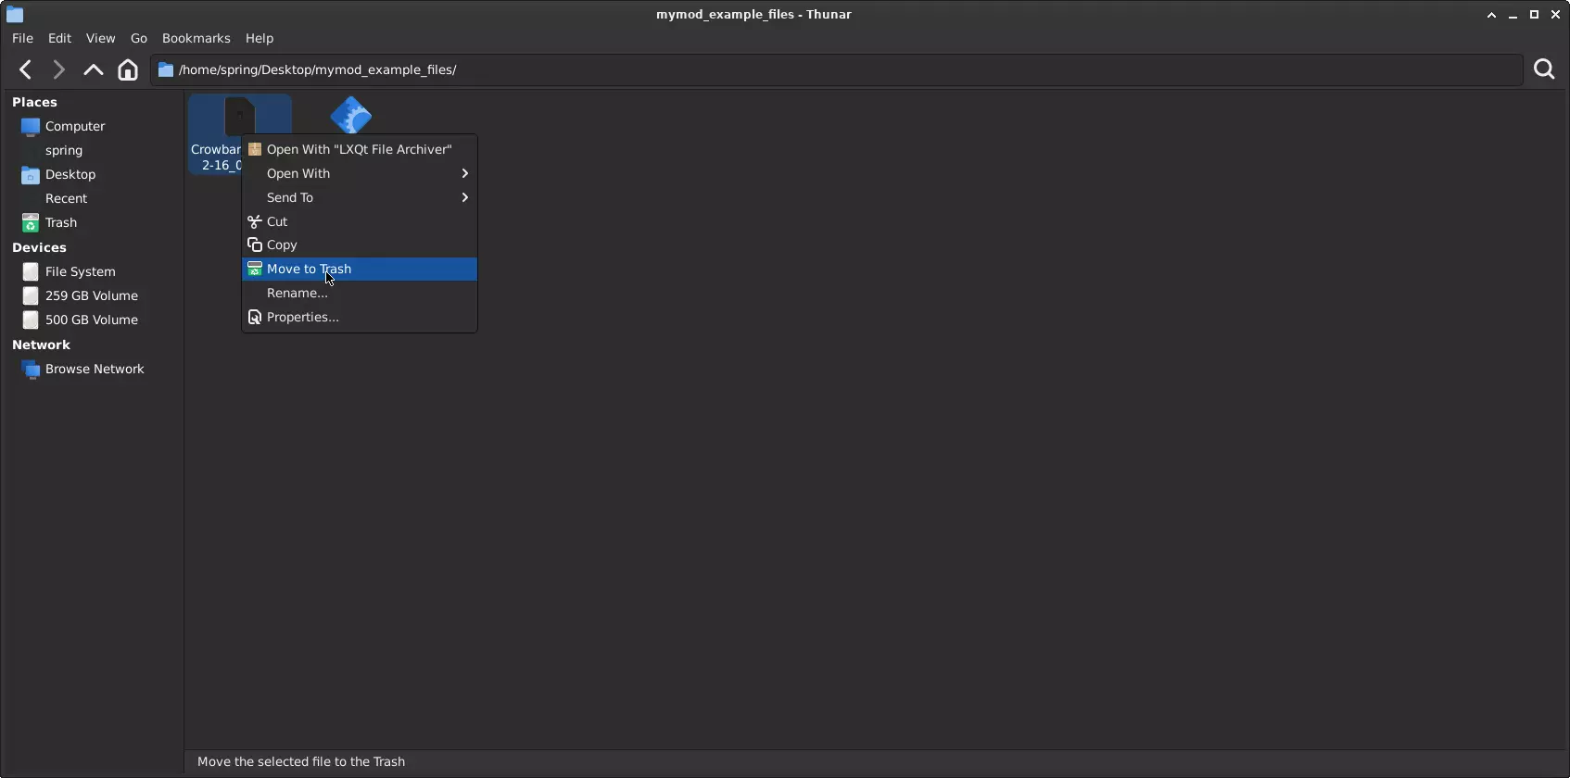Roll up window with title bar arrow
The height and width of the screenshot is (778, 1570).
click(x=1491, y=15)
